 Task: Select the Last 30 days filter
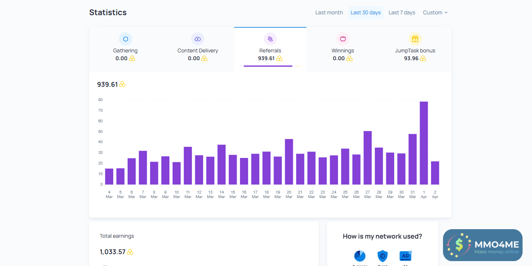click(365, 13)
